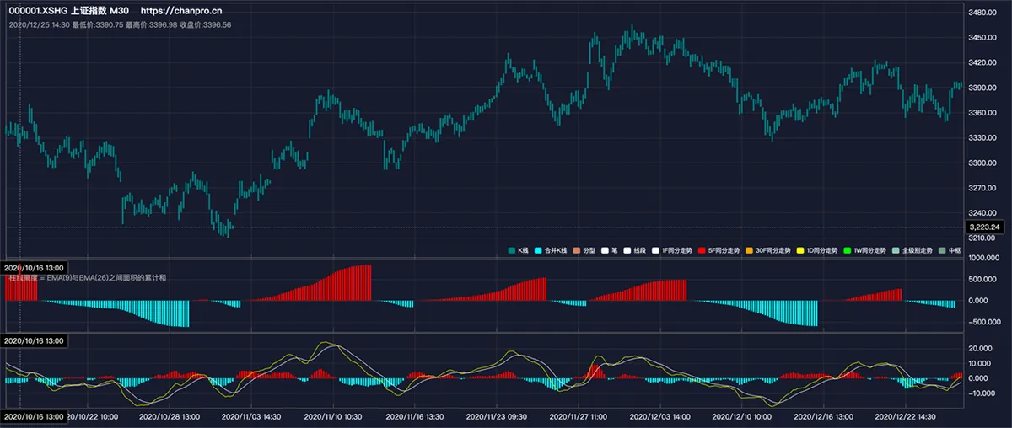
Task: Click the 3300.00 price axis label
Action: [983, 163]
